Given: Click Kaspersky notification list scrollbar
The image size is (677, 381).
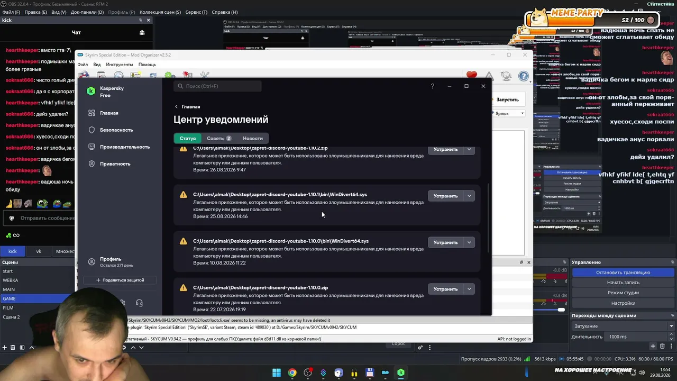Looking at the screenshot, I should tap(488, 217).
